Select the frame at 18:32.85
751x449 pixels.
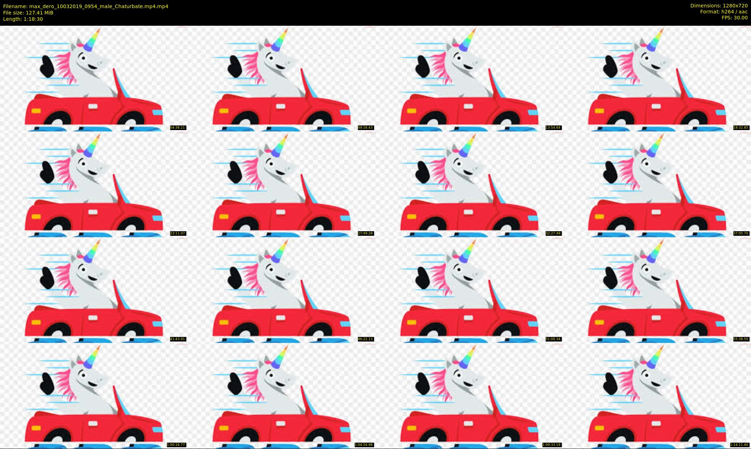click(x=657, y=78)
